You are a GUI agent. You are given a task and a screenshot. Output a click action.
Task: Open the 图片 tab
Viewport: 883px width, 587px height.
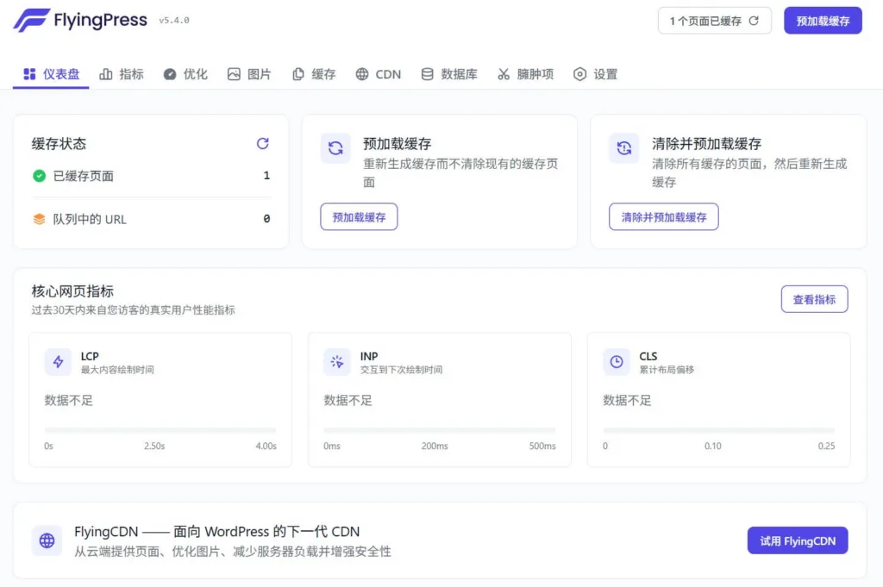(249, 74)
